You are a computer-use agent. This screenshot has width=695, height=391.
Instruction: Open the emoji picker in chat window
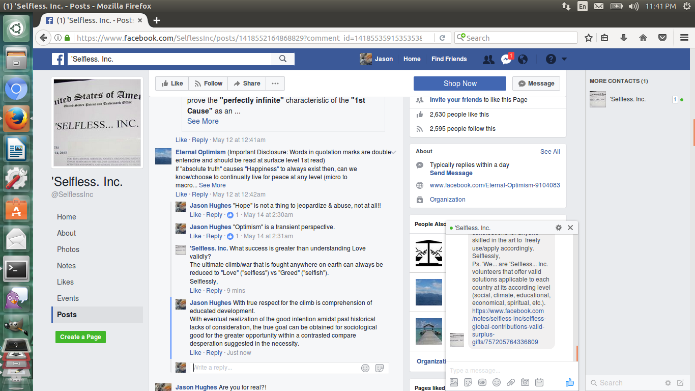point(497,382)
